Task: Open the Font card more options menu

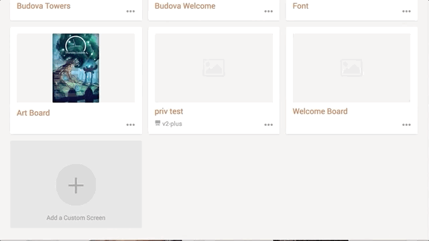Action: point(406,11)
